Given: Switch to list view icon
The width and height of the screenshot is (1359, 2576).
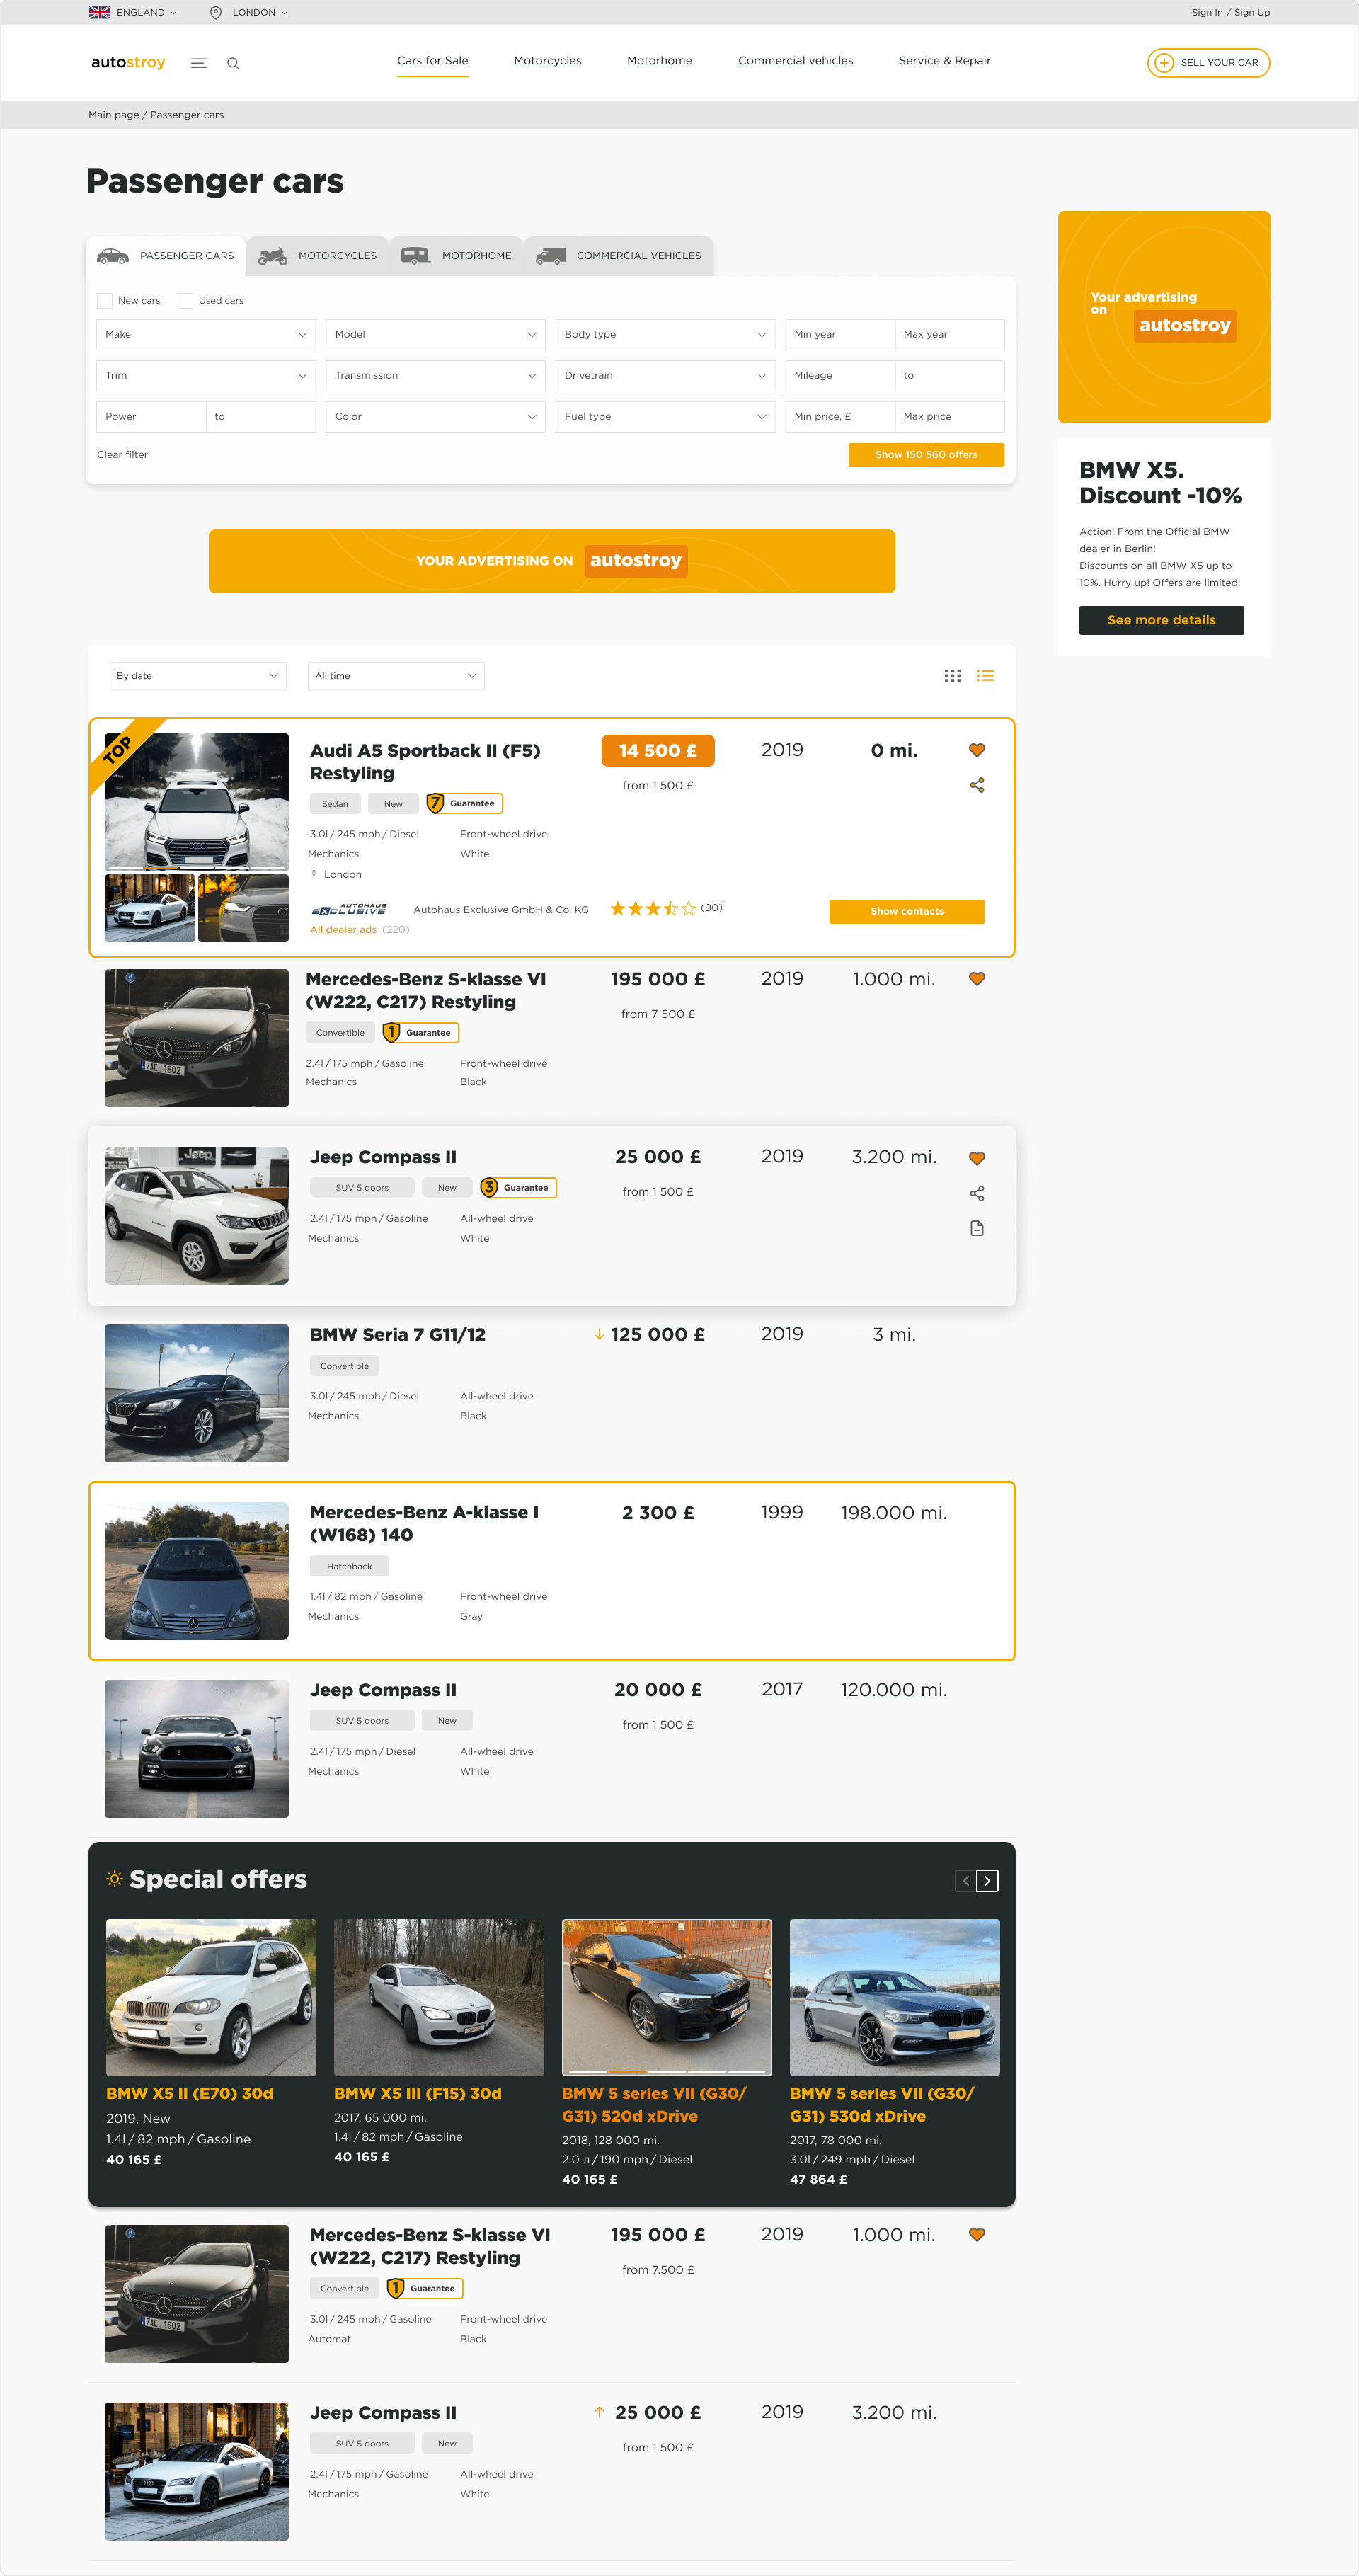Looking at the screenshot, I should coord(985,676).
